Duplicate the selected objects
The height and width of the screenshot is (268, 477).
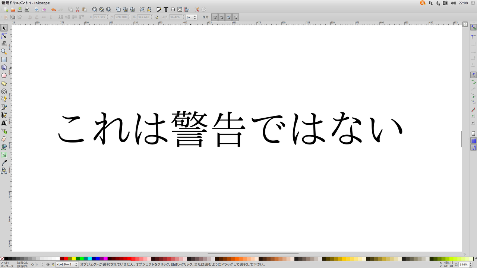coord(118,9)
